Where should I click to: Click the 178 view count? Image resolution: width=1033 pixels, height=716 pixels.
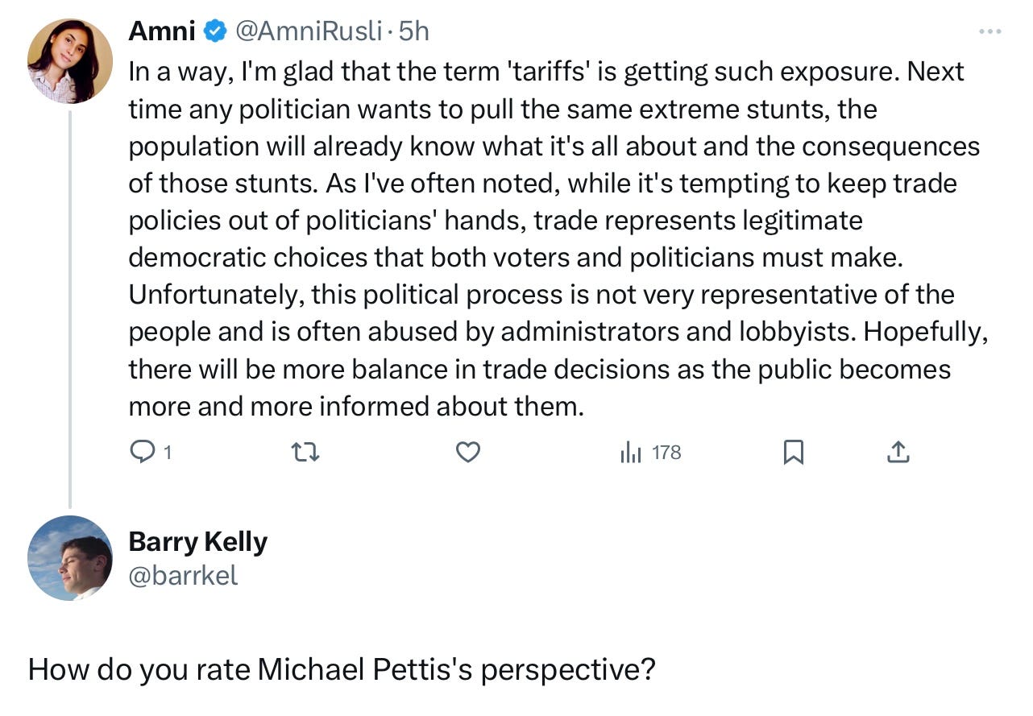pyautogui.click(x=666, y=453)
